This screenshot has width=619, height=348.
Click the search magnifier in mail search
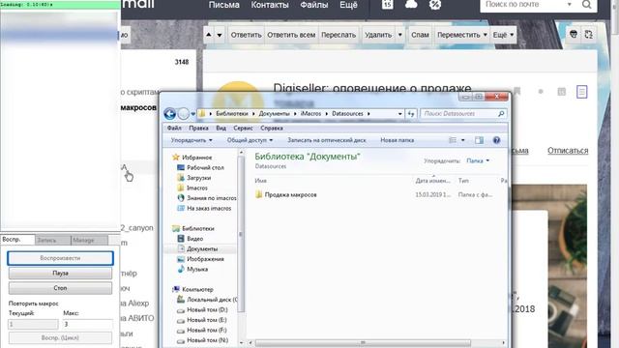coord(587,5)
